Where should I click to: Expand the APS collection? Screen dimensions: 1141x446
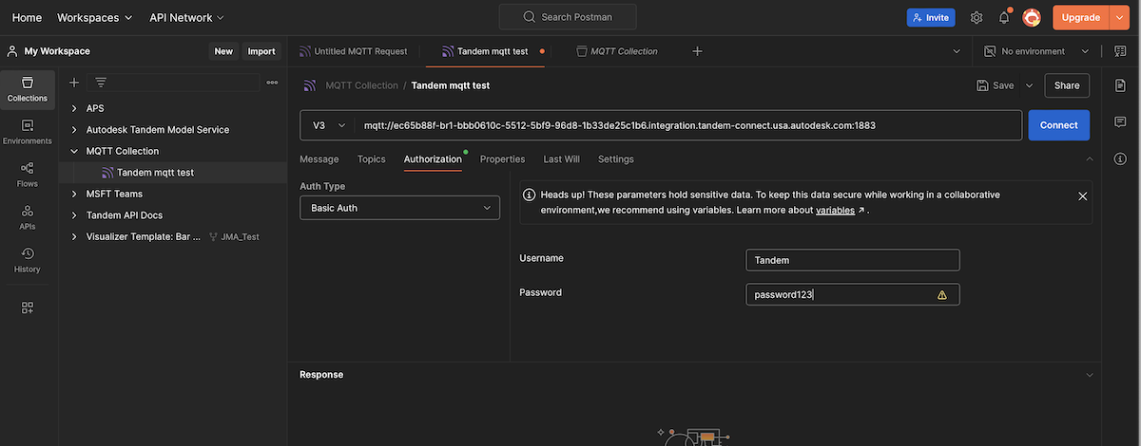(x=74, y=108)
